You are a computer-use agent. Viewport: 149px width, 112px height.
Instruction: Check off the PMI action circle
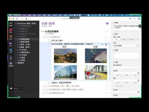(x=49, y=44)
